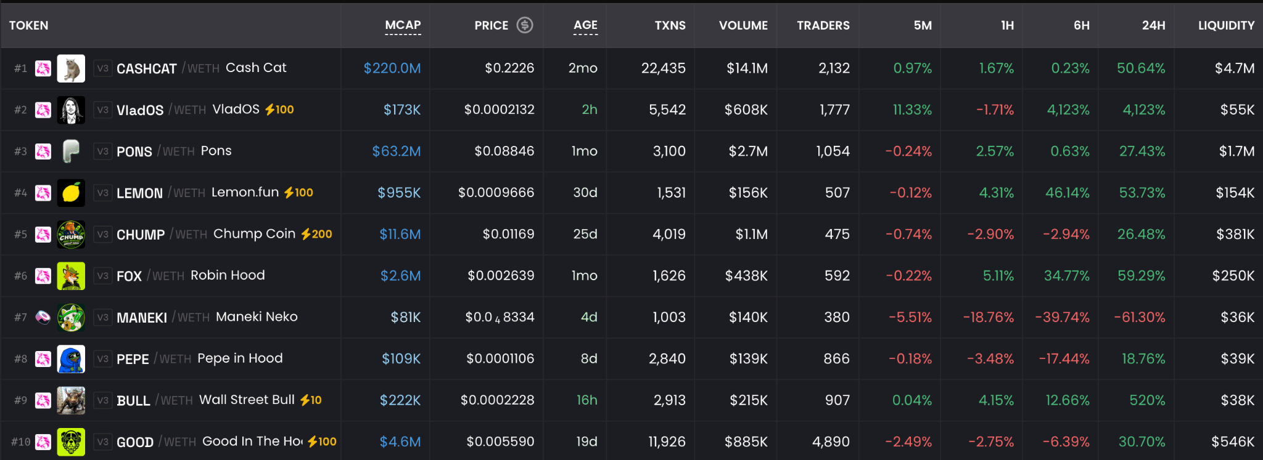Open the VladOS portrait token logo
The width and height of the screenshot is (1263, 460).
(x=71, y=110)
